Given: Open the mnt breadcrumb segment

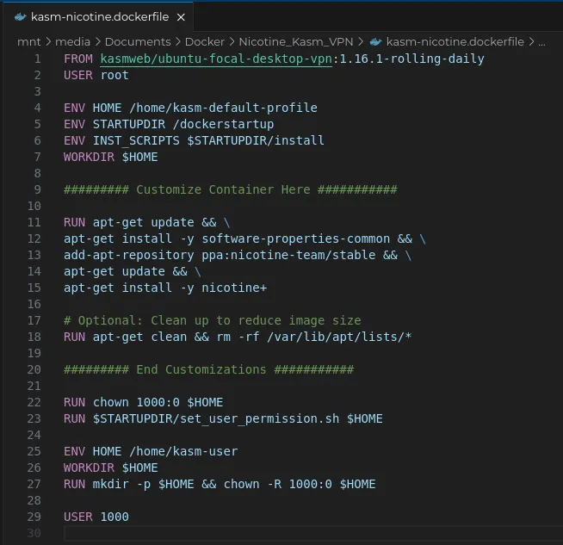Looking at the screenshot, I should click(28, 40).
